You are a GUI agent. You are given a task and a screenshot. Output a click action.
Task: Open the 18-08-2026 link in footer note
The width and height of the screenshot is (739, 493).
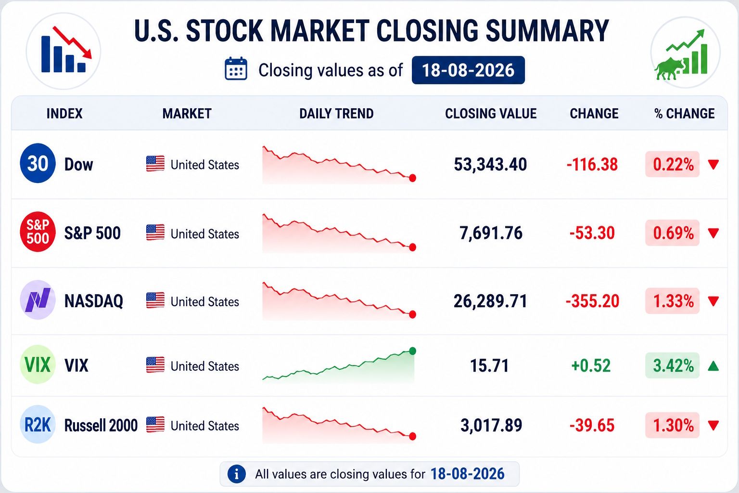click(x=467, y=474)
